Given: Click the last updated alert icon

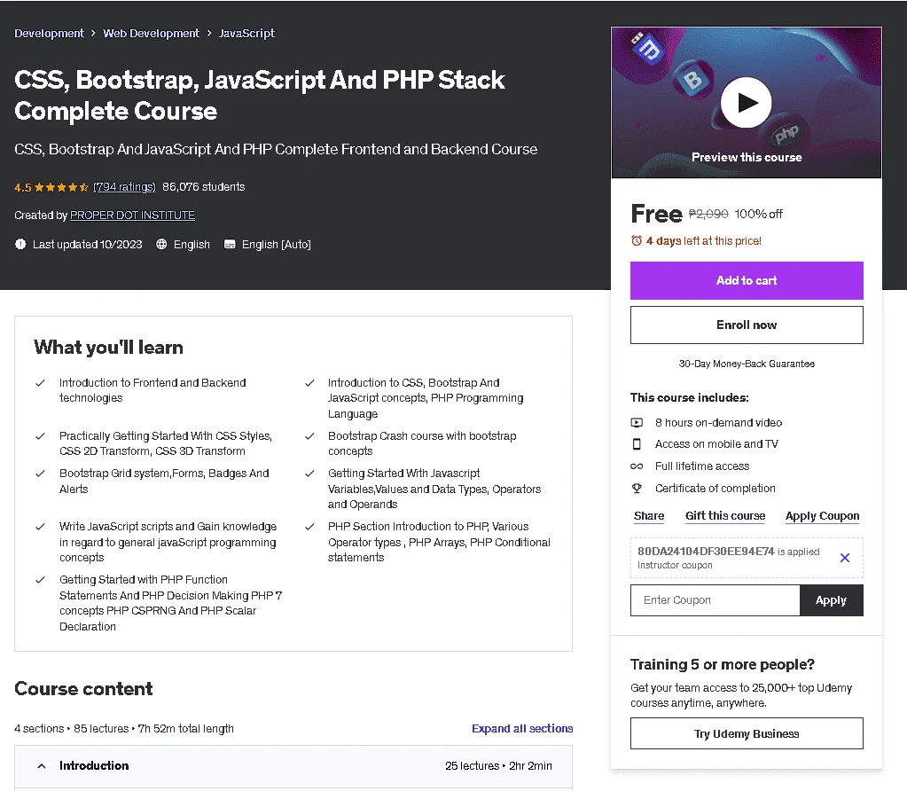Looking at the screenshot, I should point(20,244).
